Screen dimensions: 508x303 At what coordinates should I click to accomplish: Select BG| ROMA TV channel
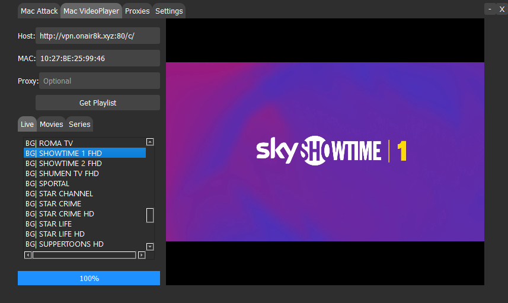coord(85,143)
